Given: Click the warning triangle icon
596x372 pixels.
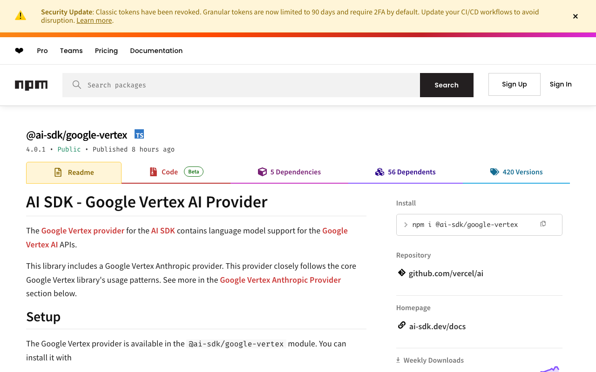Looking at the screenshot, I should point(20,16).
